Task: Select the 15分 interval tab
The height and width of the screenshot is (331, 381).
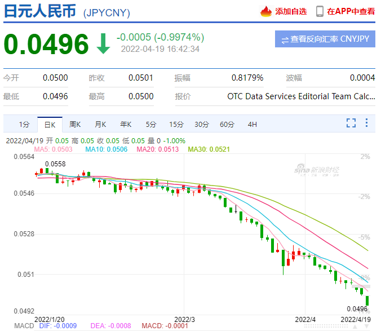Action: click(176, 125)
